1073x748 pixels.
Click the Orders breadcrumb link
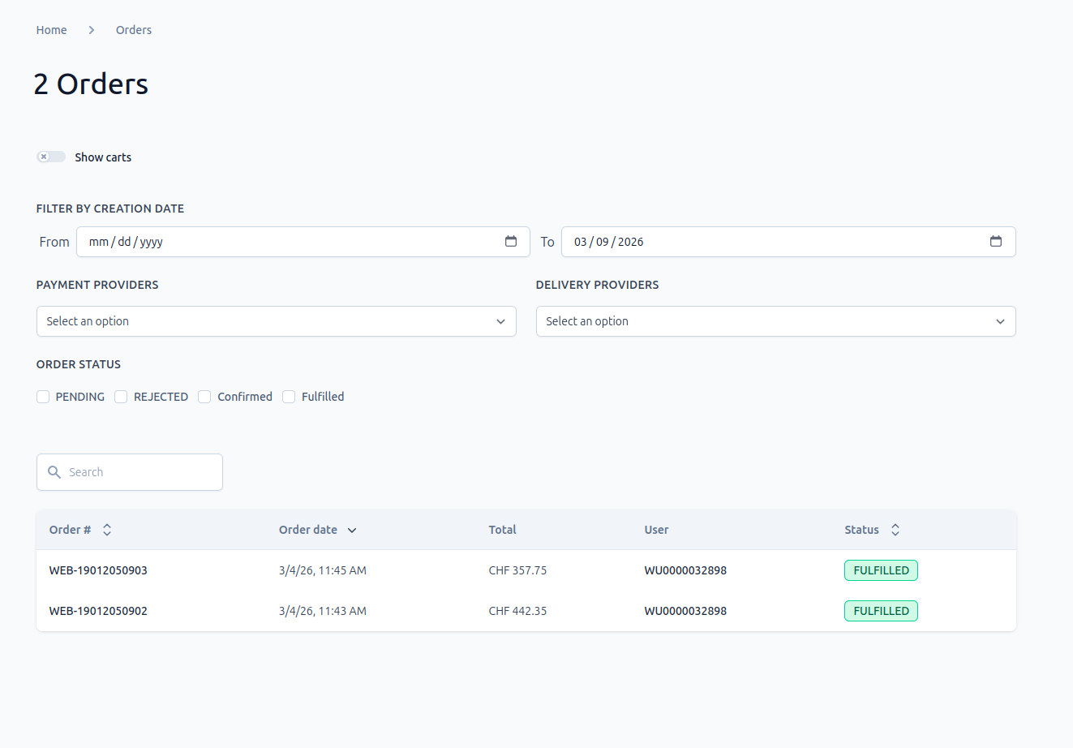click(134, 30)
